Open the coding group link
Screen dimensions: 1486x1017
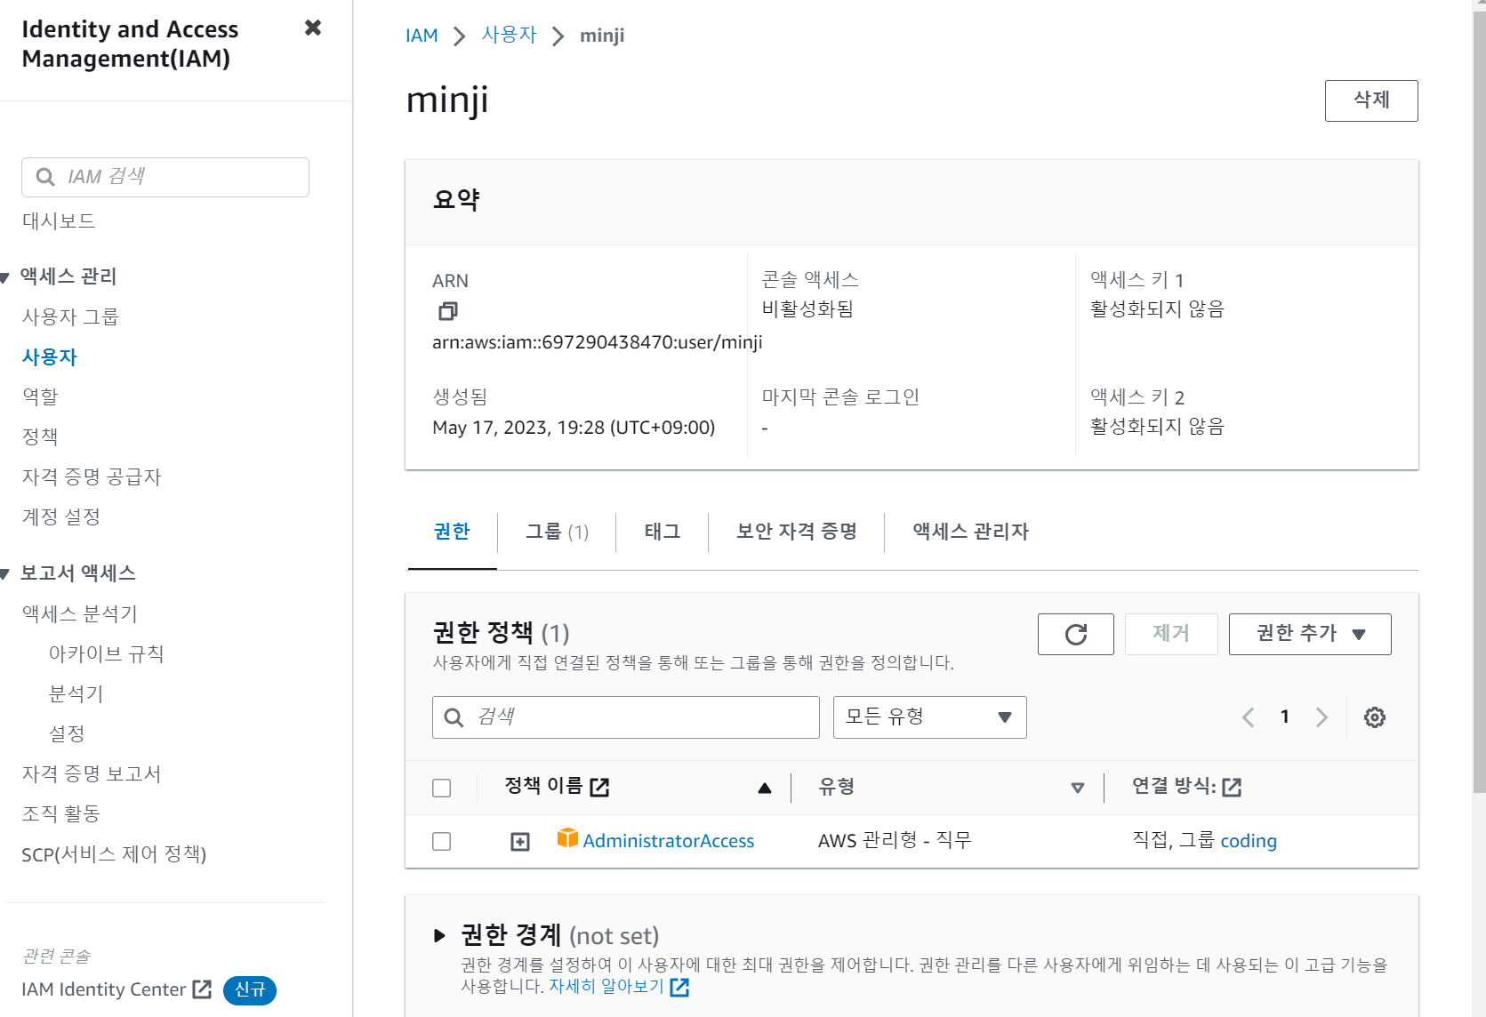coord(1249,841)
